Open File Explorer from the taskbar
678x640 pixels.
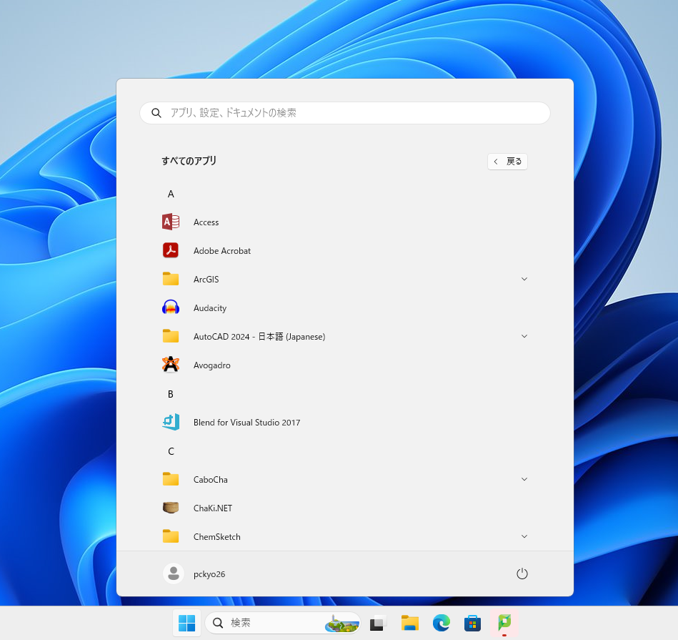coord(409,623)
